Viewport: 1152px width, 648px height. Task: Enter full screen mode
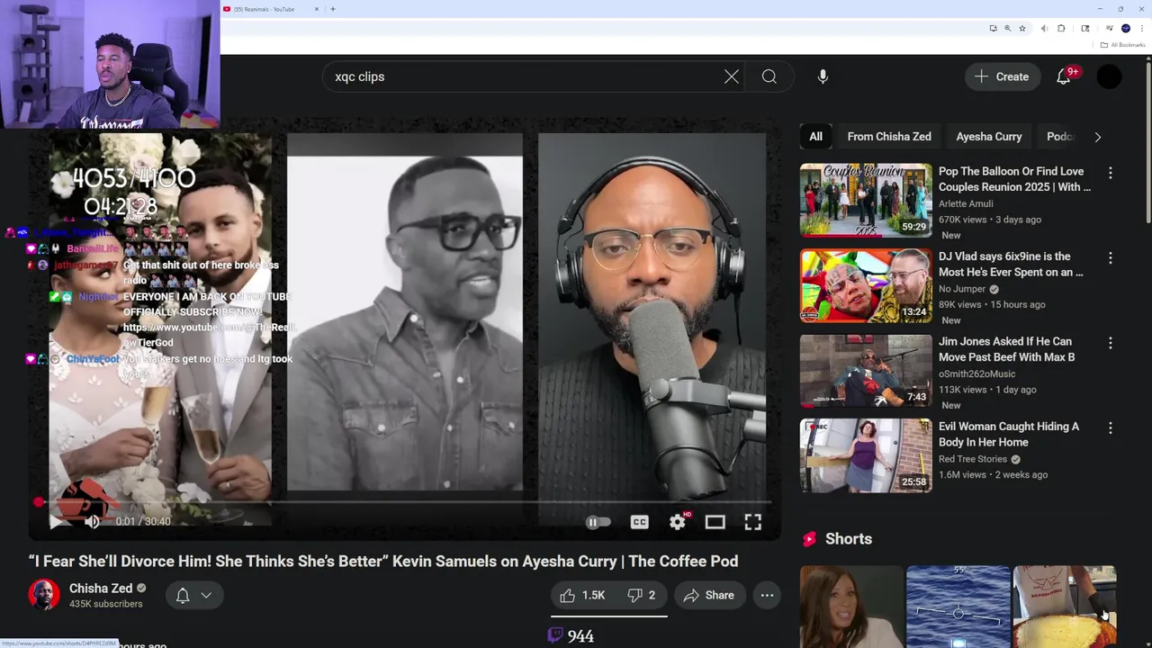pyautogui.click(x=752, y=522)
